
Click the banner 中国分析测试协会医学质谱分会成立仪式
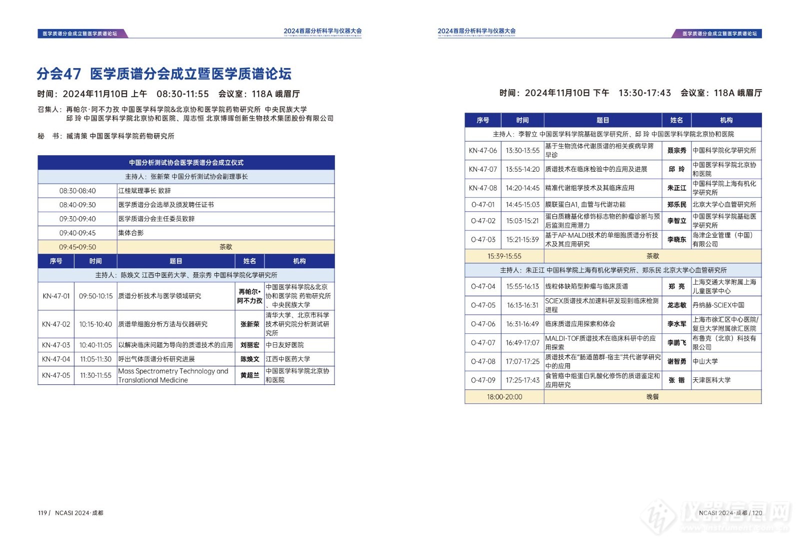click(x=186, y=163)
